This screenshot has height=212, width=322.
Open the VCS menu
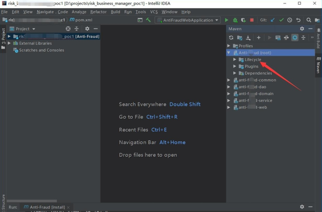[x=154, y=12]
